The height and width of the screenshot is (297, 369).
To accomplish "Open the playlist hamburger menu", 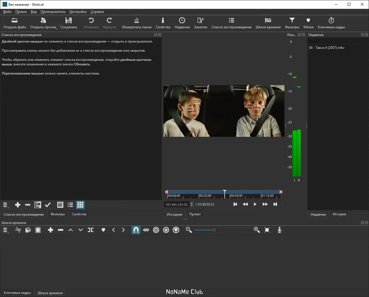I will (5, 205).
